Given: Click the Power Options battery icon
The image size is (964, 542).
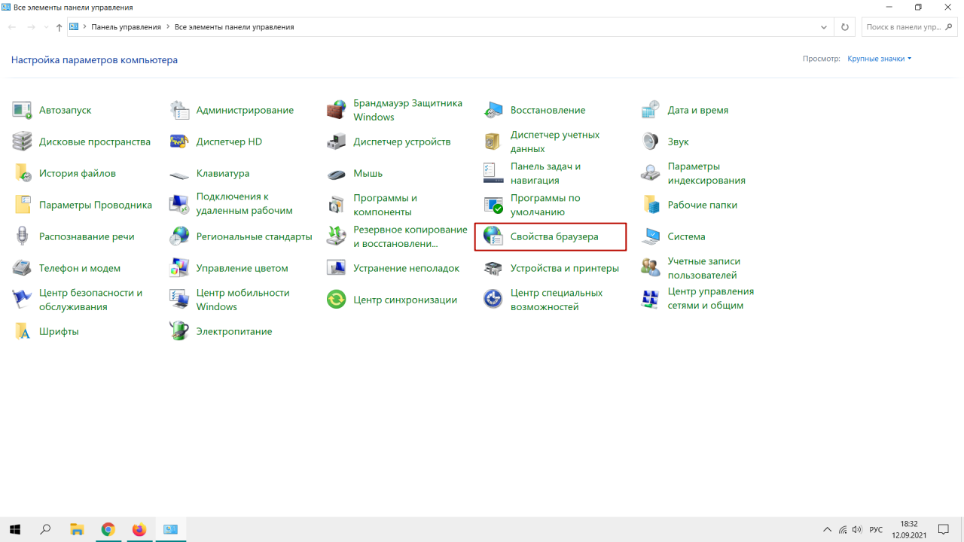Looking at the screenshot, I should 179,331.
